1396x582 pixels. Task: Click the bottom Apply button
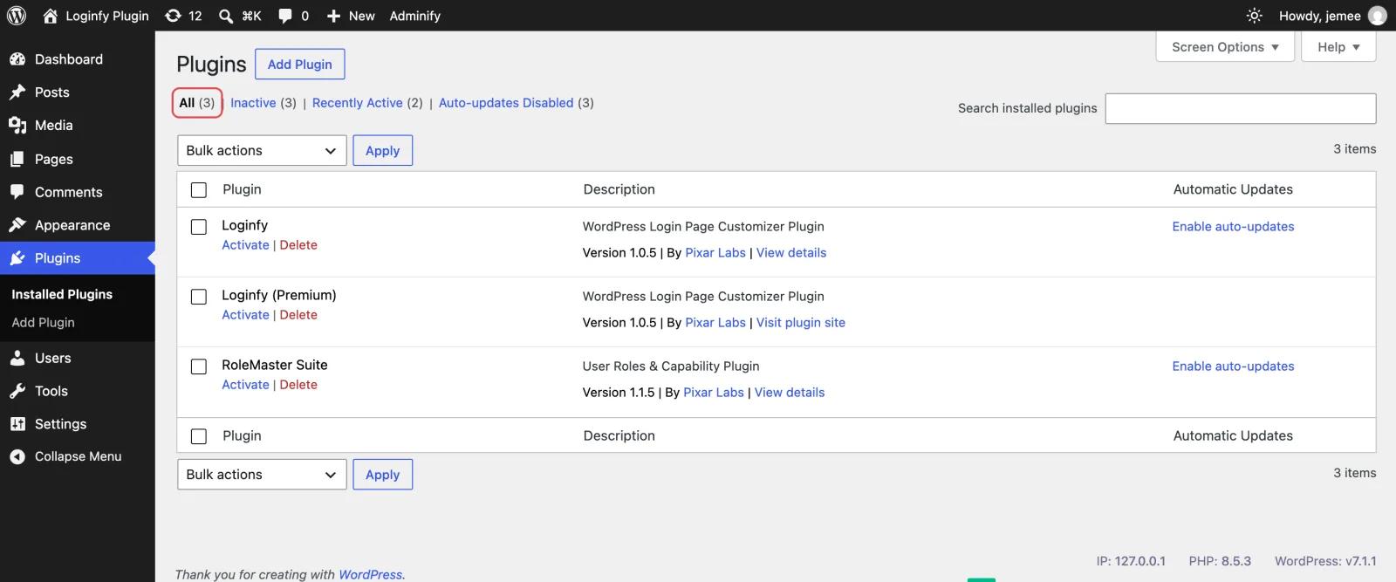(x=382, y=475)
